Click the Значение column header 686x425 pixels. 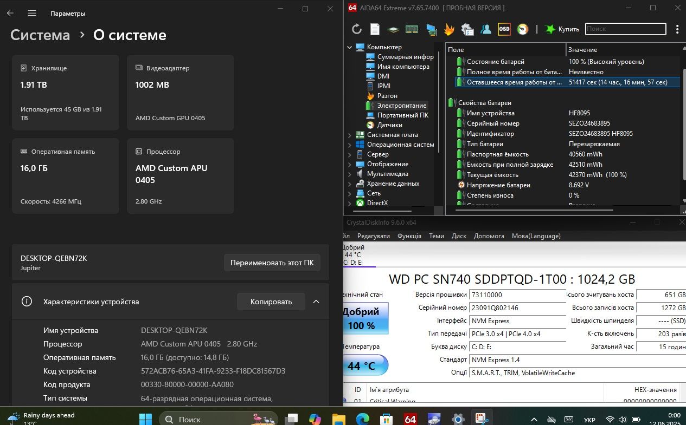tap(624, 49)
